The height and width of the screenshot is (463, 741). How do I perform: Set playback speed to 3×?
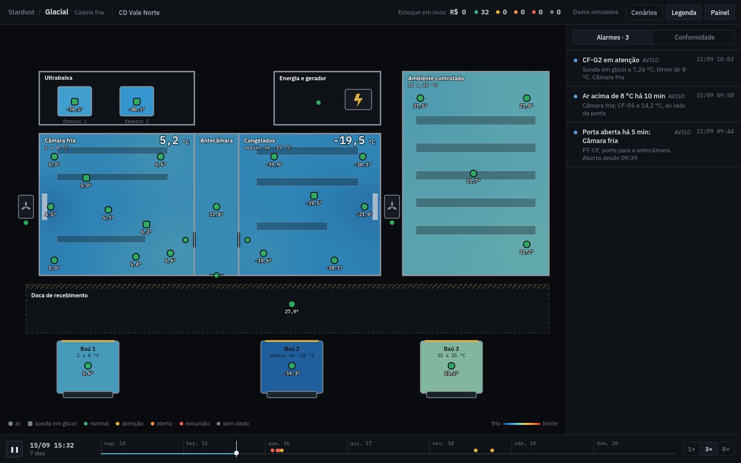(x=709, y=449)
